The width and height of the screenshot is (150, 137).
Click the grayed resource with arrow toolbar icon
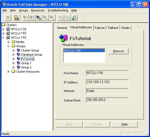[x=61, y=18]
